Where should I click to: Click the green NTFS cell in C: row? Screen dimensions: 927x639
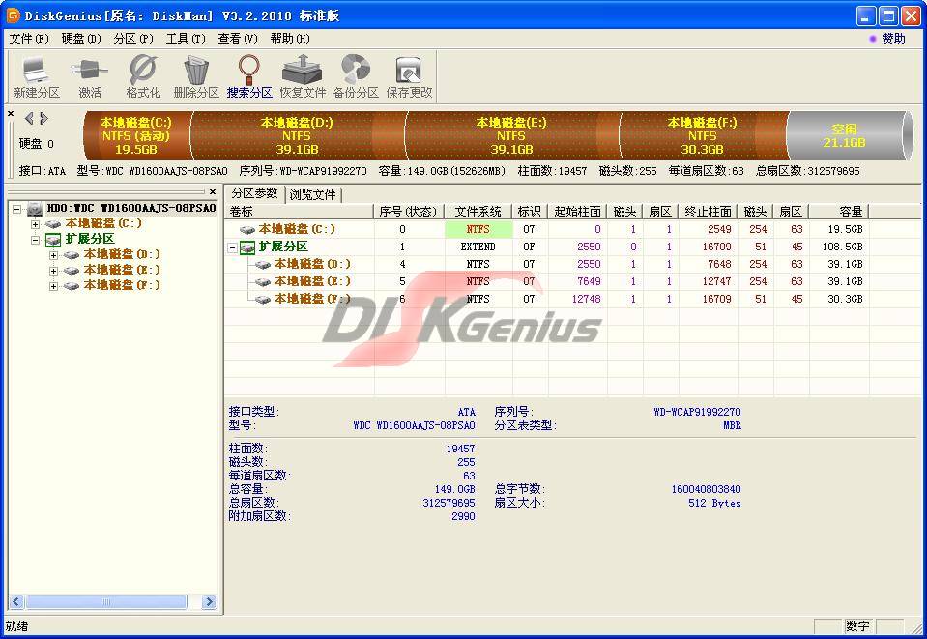[478, 229]
